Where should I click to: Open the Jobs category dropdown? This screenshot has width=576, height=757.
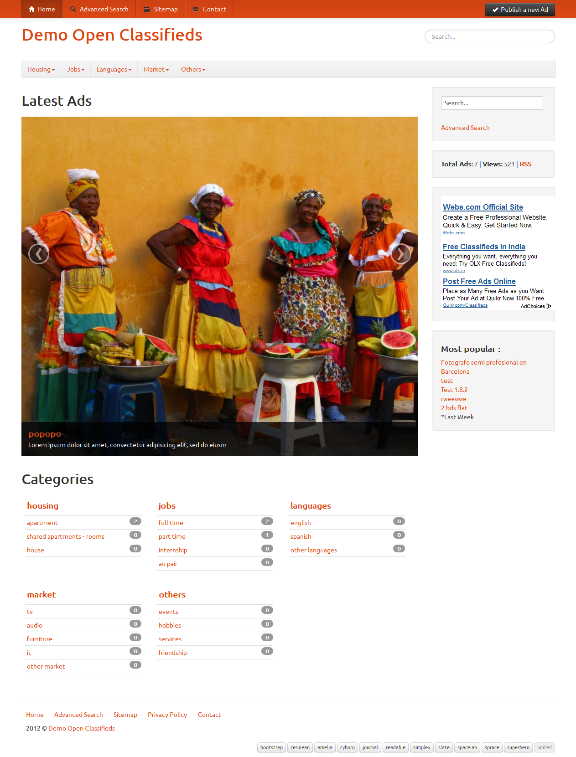[x=76, y=69]
